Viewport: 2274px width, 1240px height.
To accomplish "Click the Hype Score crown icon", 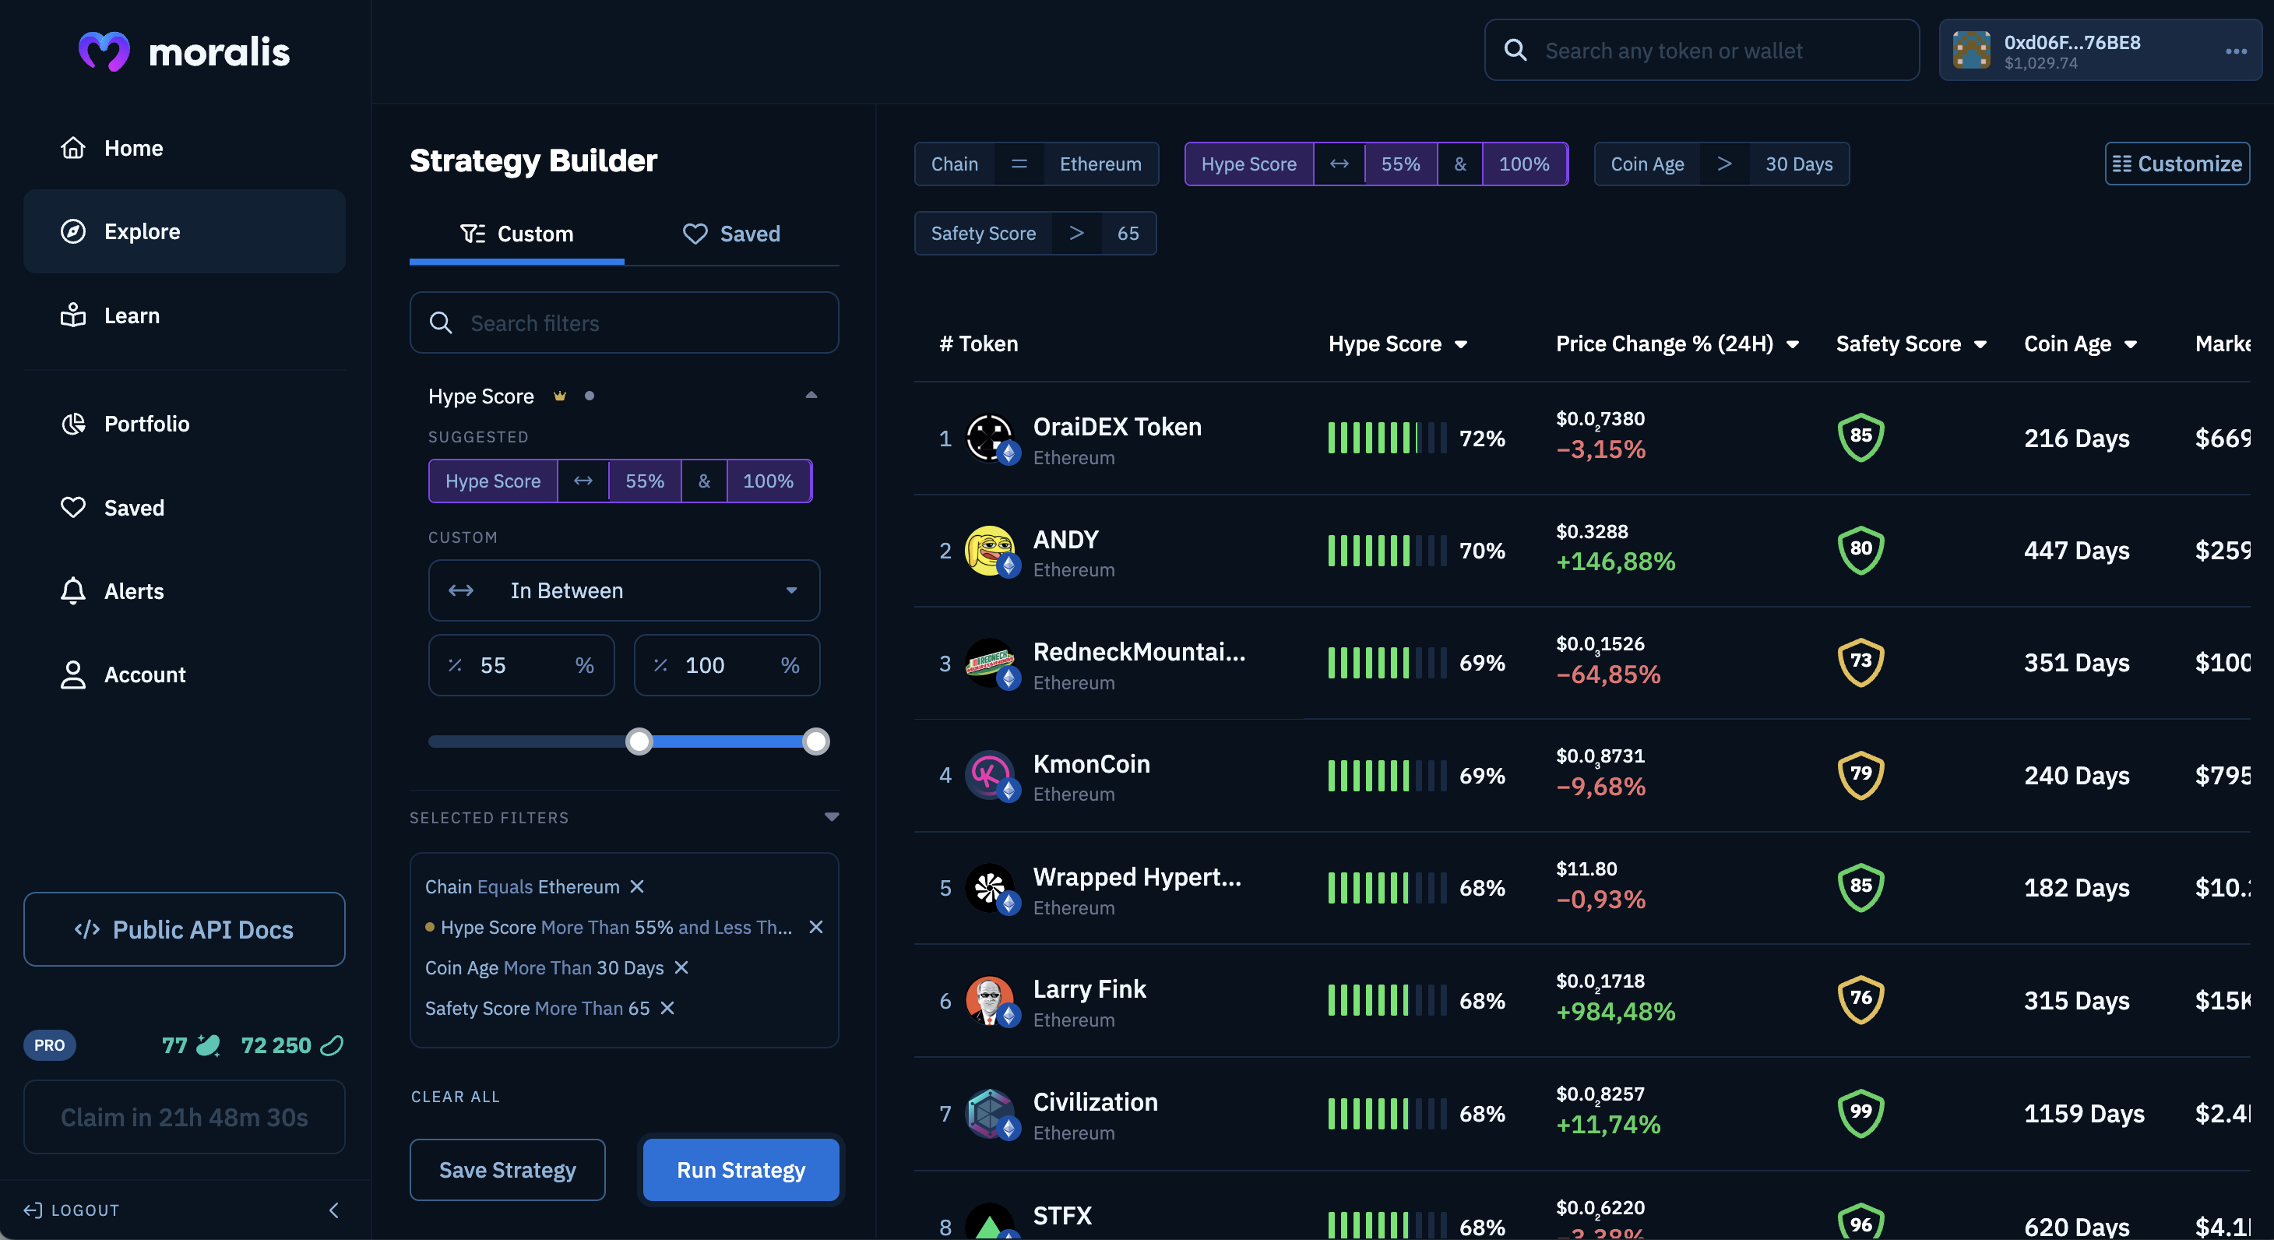I will click(x=559, y=396).
